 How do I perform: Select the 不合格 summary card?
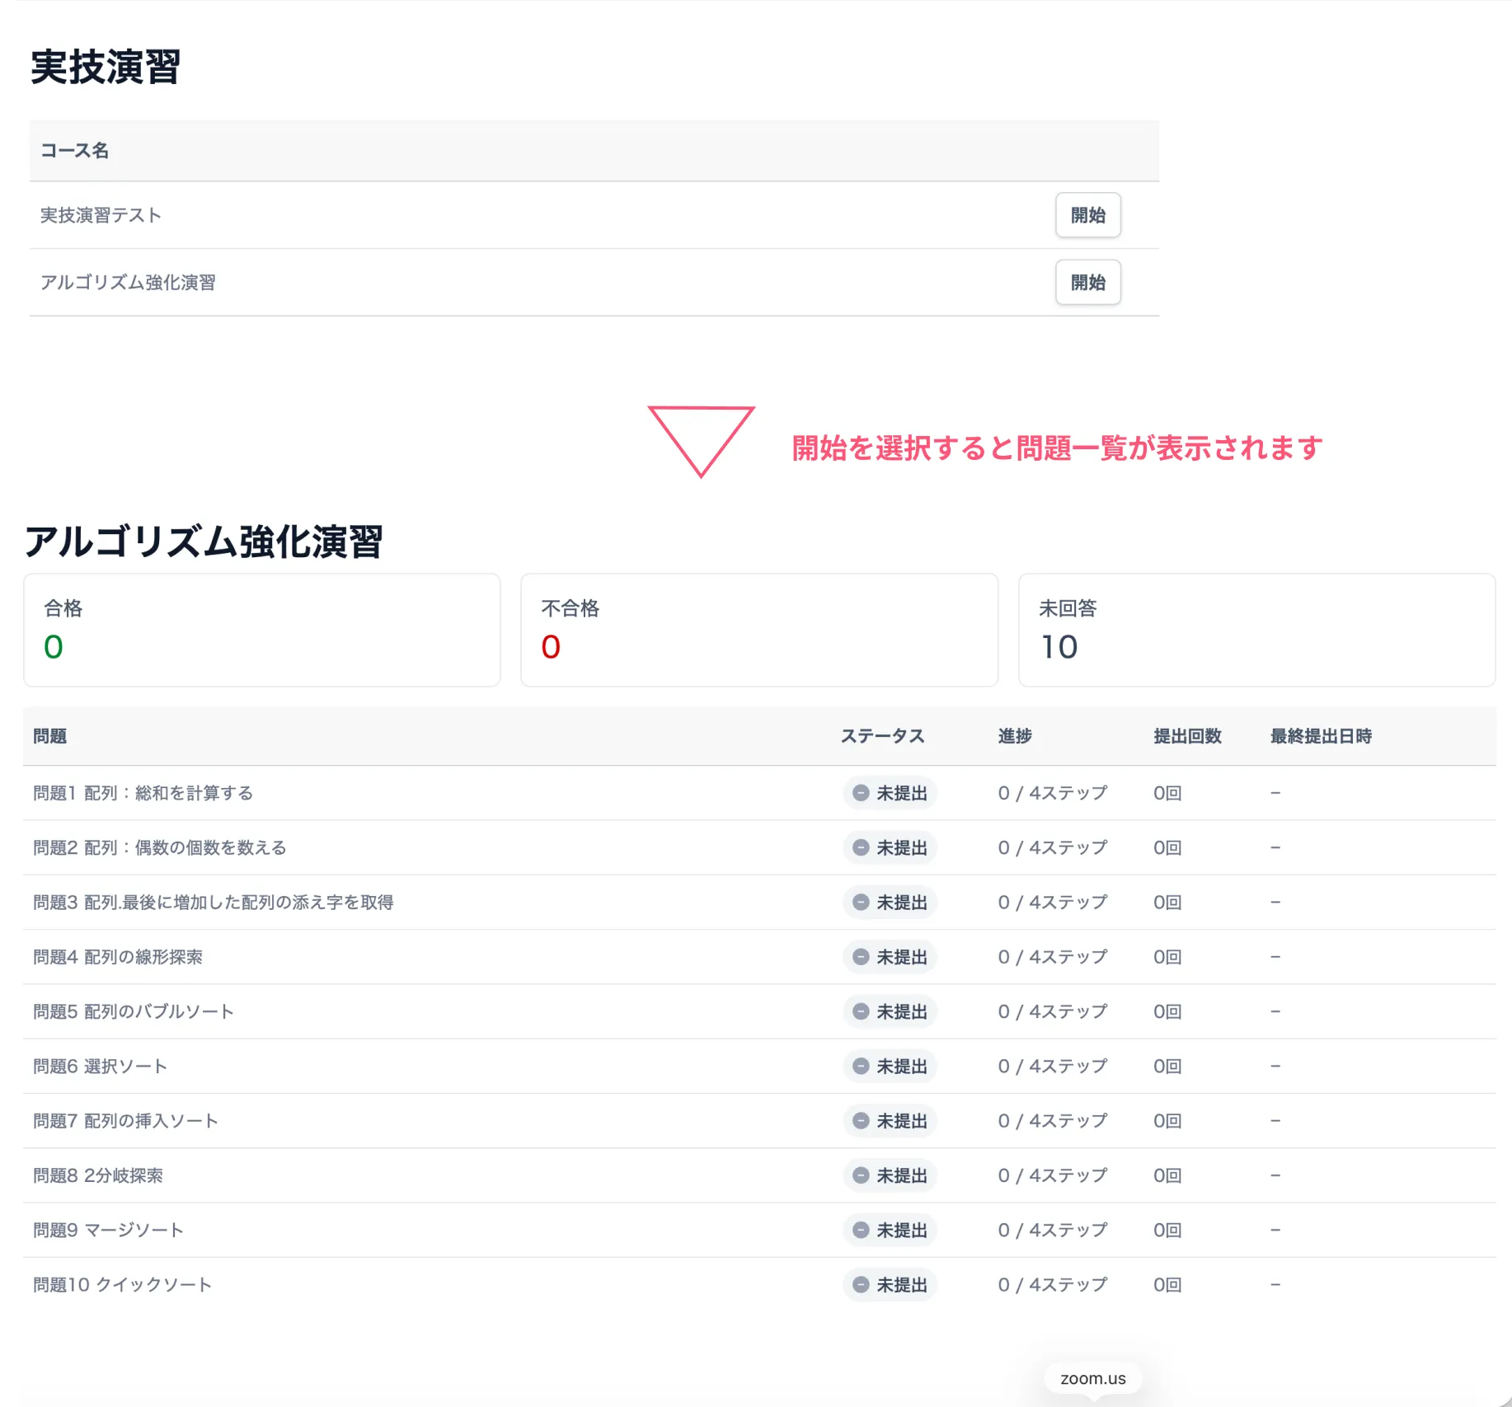(x=758, y=630)
